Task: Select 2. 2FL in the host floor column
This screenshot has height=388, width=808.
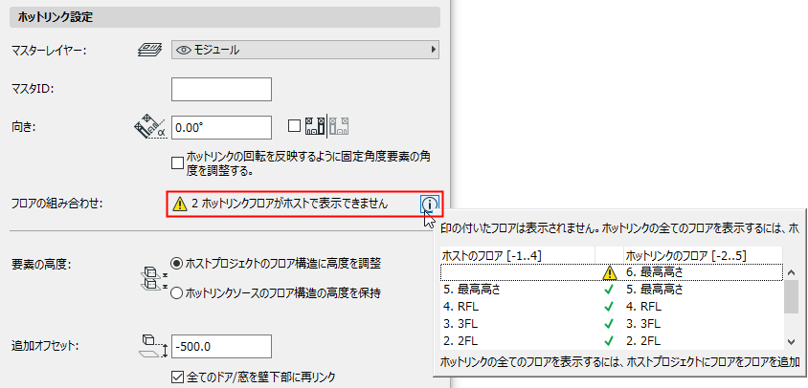Action: (x=460, y=340)
